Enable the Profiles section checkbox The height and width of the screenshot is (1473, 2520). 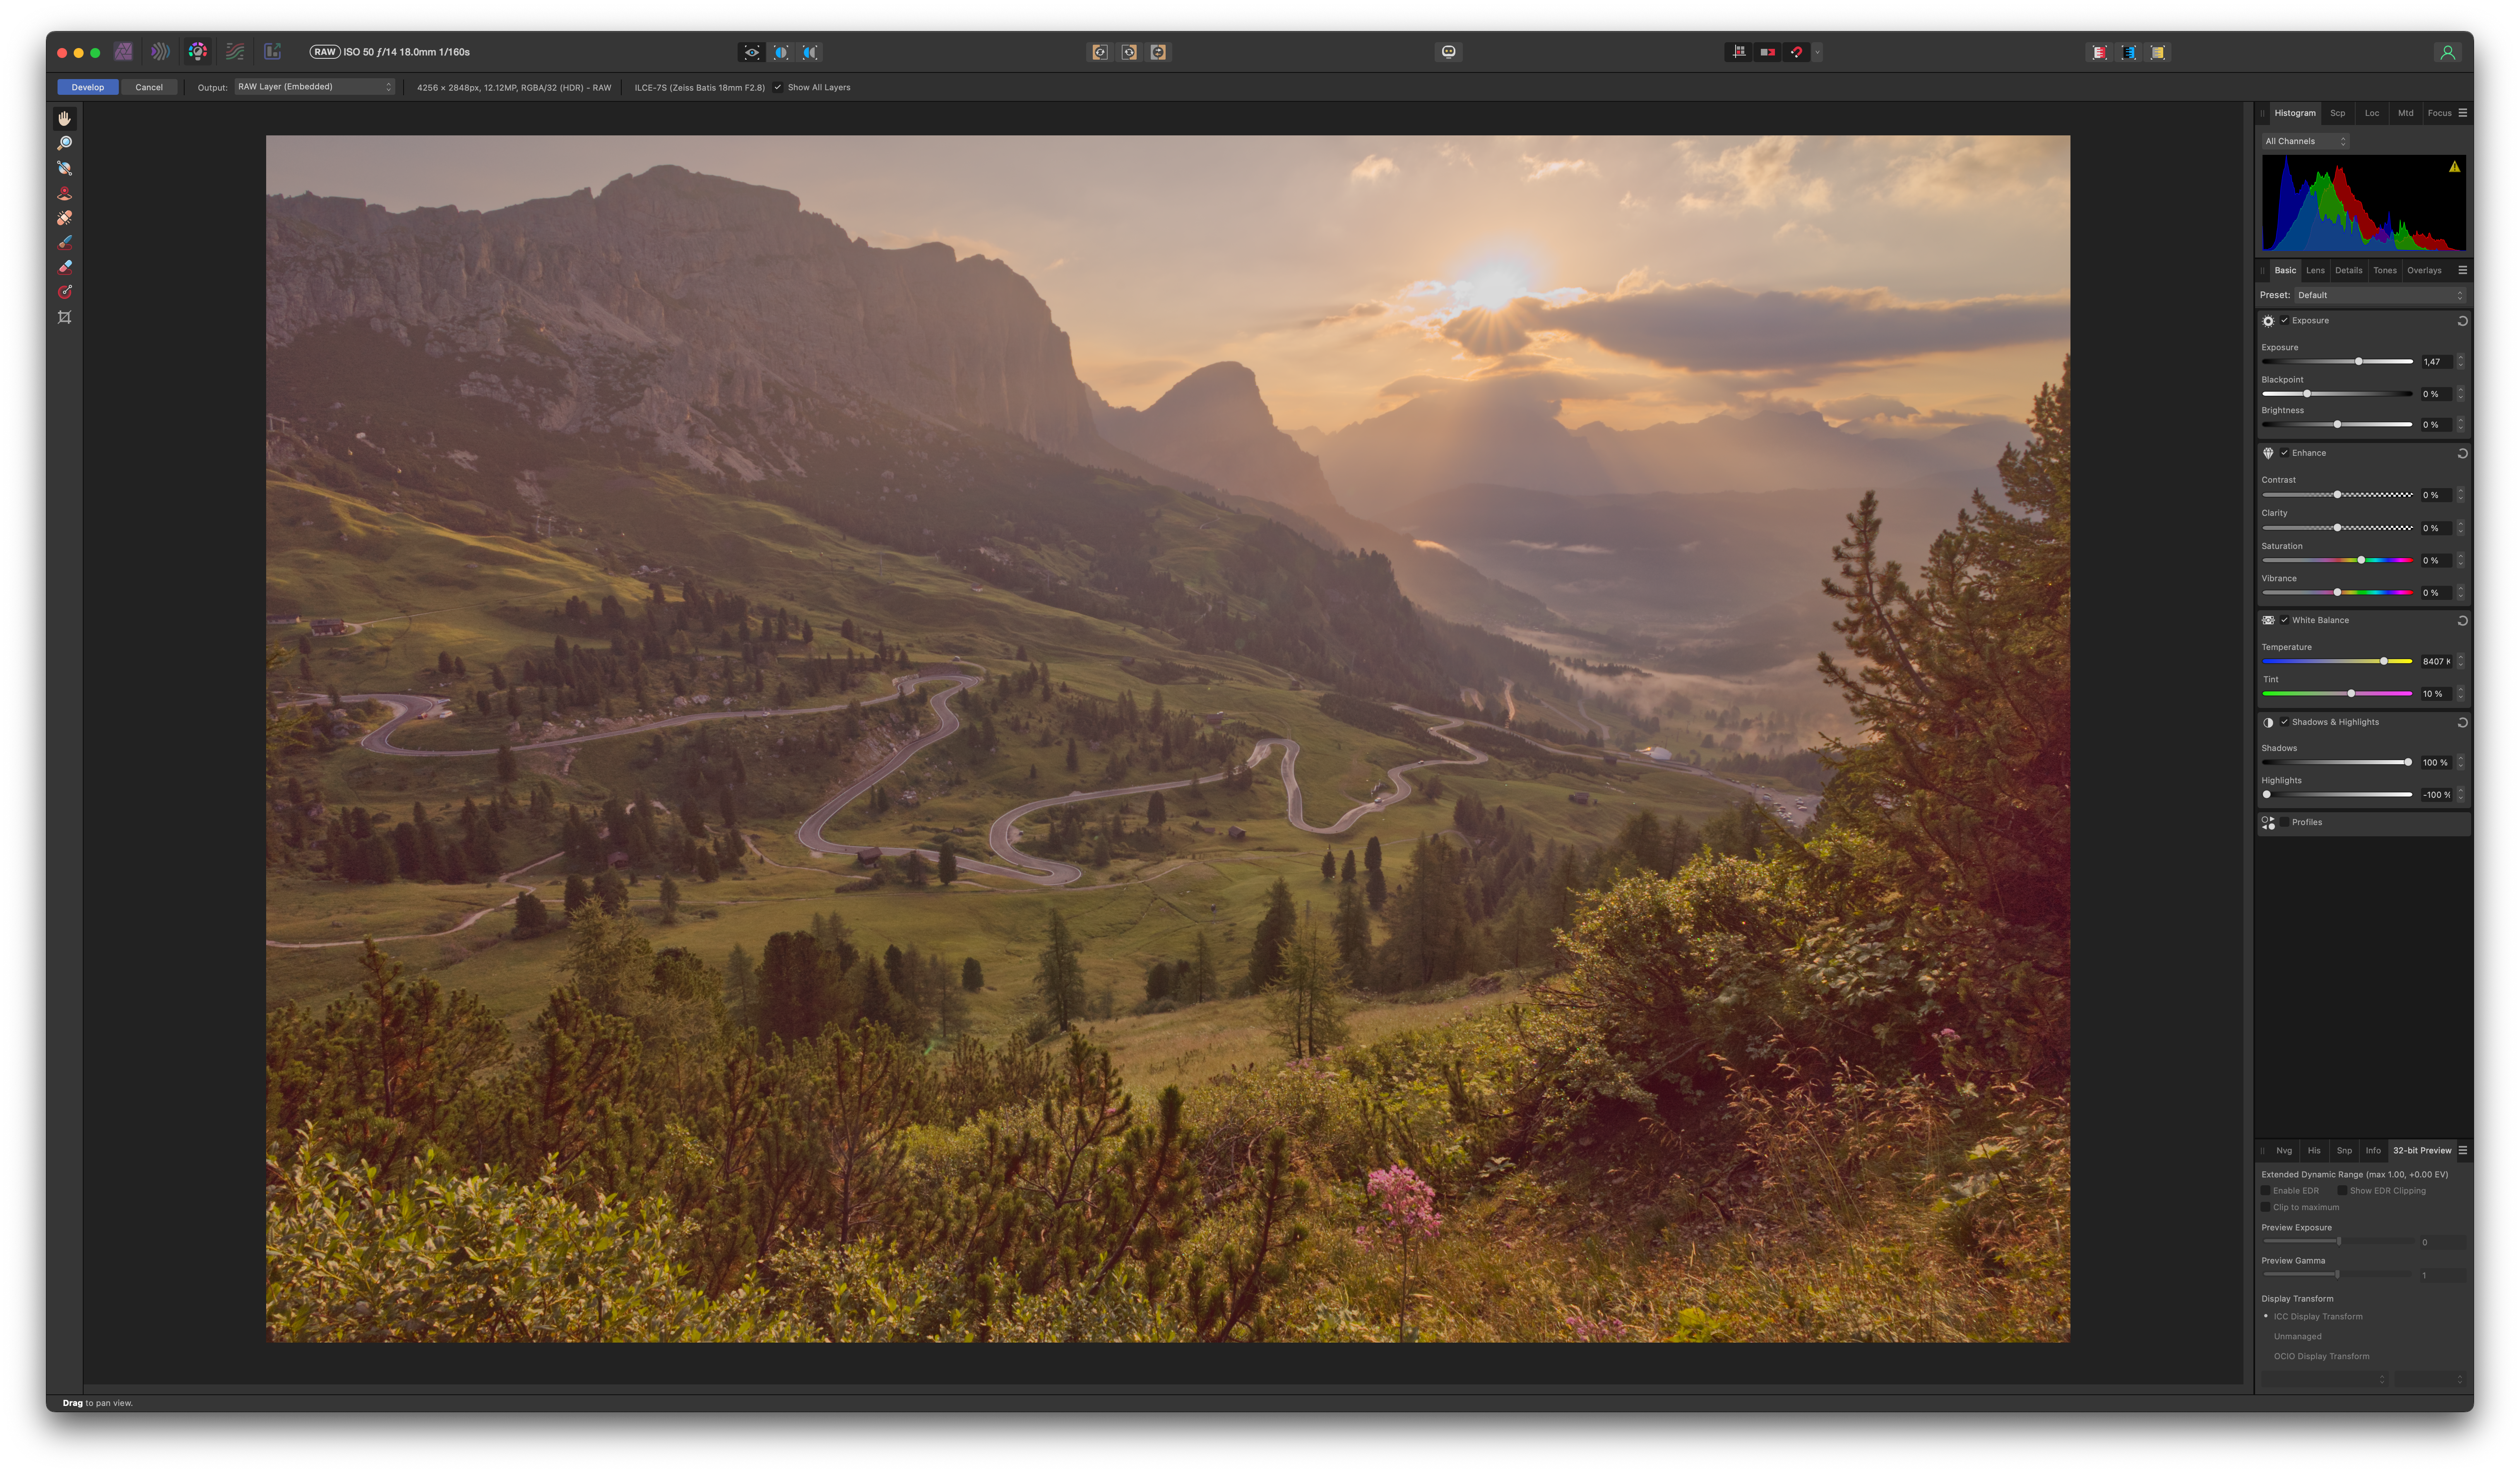pos(2284,822)
